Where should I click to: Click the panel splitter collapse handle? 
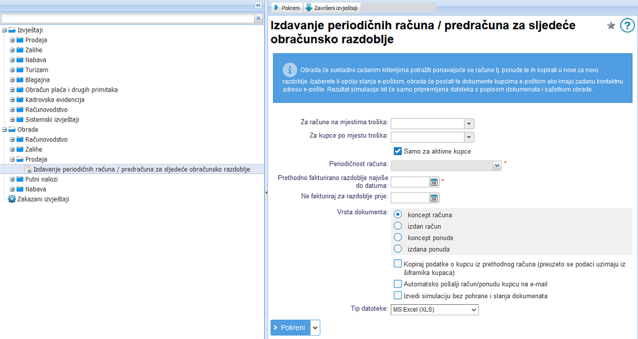coord(266,192)
